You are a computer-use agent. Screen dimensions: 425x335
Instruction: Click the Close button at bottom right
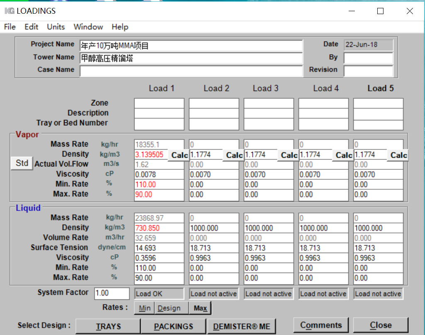[381, 325]
